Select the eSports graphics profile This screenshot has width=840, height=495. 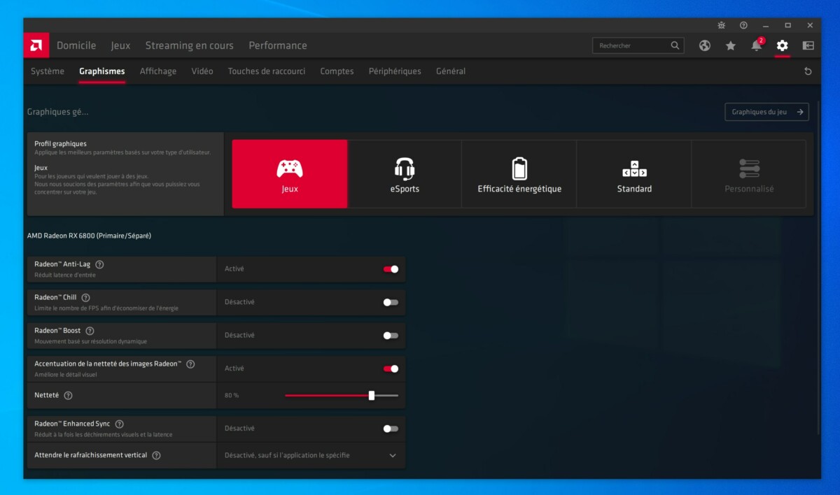pyautogui.click(x=405, y=174)
